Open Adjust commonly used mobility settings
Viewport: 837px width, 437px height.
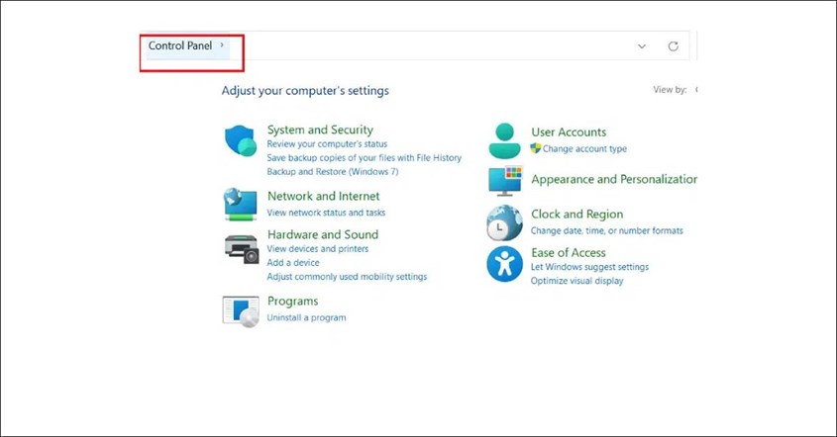(x=347, y=277)
